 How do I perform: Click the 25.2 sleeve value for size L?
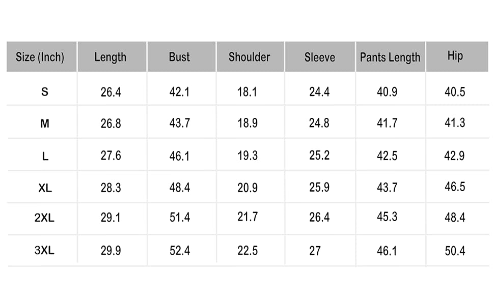point(319,155)
